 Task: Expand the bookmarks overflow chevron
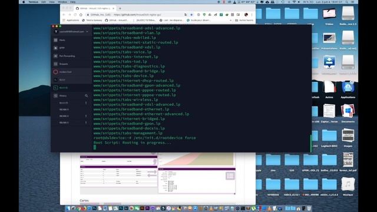[x=230, y=21]
